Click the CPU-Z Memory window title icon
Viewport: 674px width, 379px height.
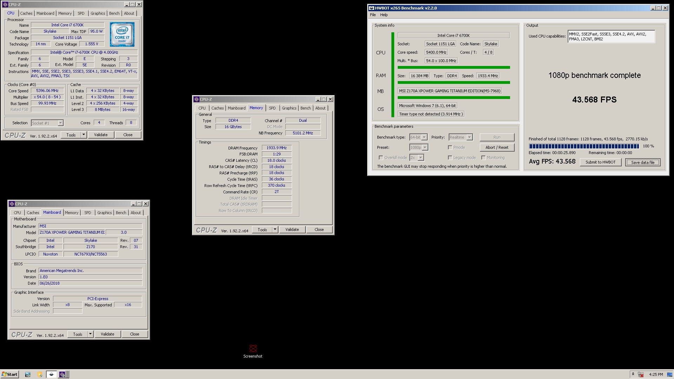[x=196, y=99]
